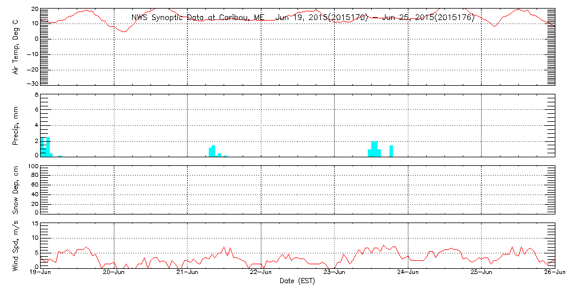Click the chart title naming Caribou, ME
572x286 pixels.
pyautogui.click(x=303, y=18)
